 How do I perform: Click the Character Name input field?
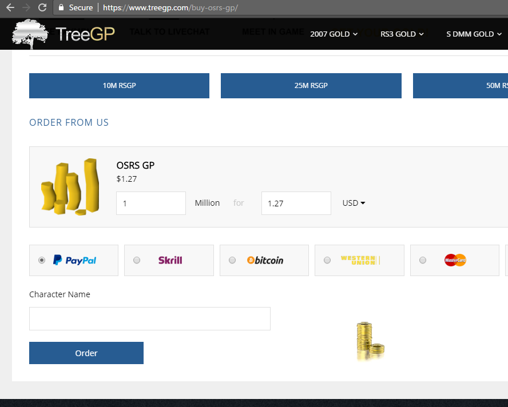[150, 318]
